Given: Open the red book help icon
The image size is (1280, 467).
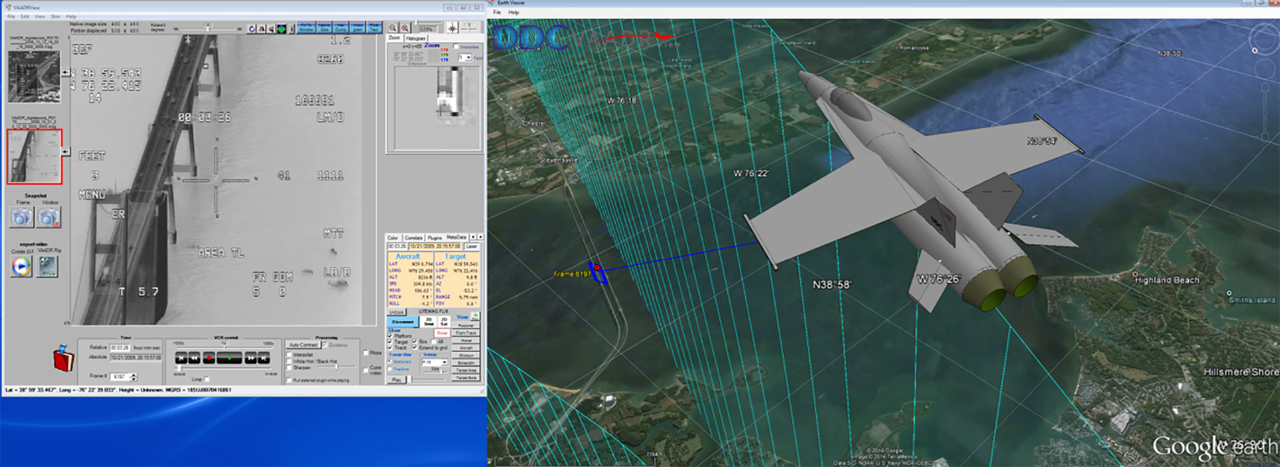Looking at the screenshot, I should tap(63, 358).
